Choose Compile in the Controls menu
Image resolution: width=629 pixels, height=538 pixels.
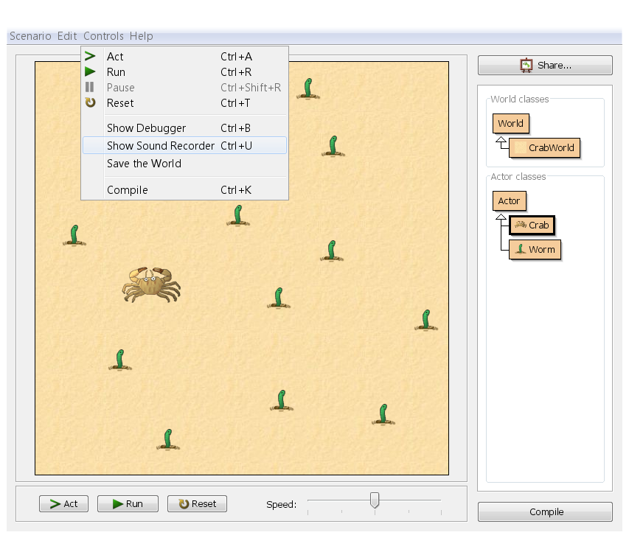128,190
